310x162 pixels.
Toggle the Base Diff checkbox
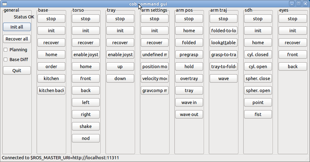click(x=6, y=60)
